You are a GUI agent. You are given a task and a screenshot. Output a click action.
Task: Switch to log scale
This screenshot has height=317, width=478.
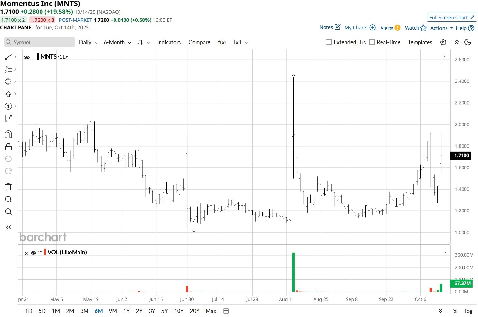pyautogui.click(x=469, y=311)
